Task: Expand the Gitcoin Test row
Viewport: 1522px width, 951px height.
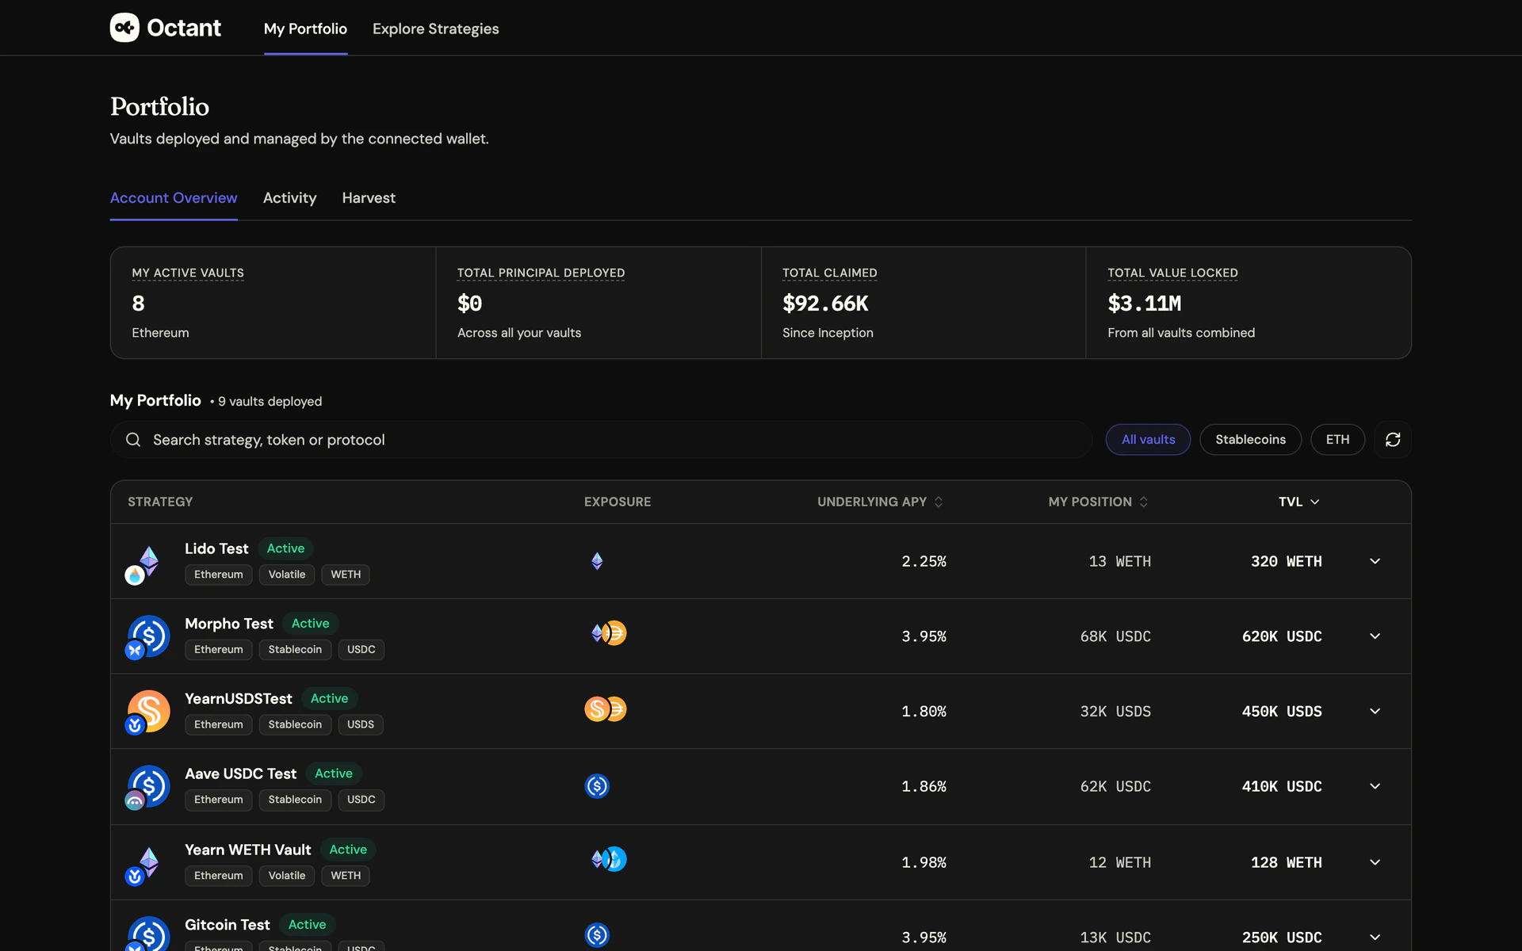Action: pos(1375,938)
